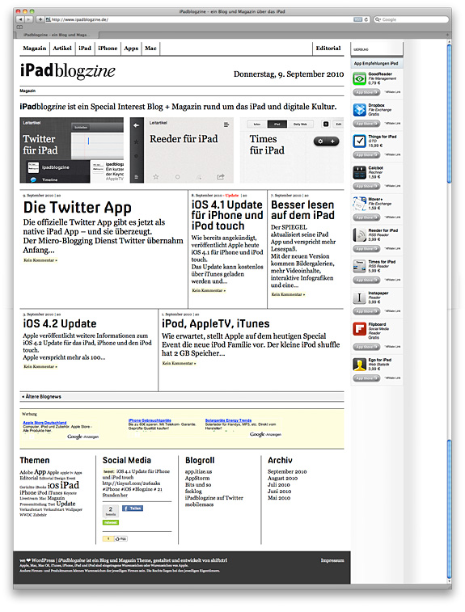Click the Solargeräte Energy Trends ad link
Viewport: 465px width, 612px height.
pos(228,420)
